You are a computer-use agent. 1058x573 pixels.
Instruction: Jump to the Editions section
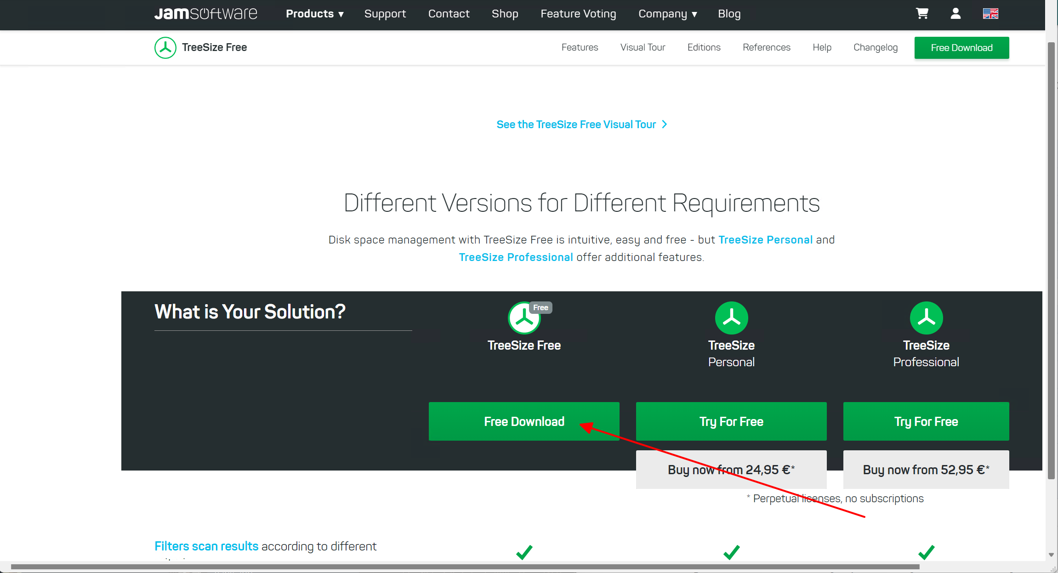coord(704,47)
